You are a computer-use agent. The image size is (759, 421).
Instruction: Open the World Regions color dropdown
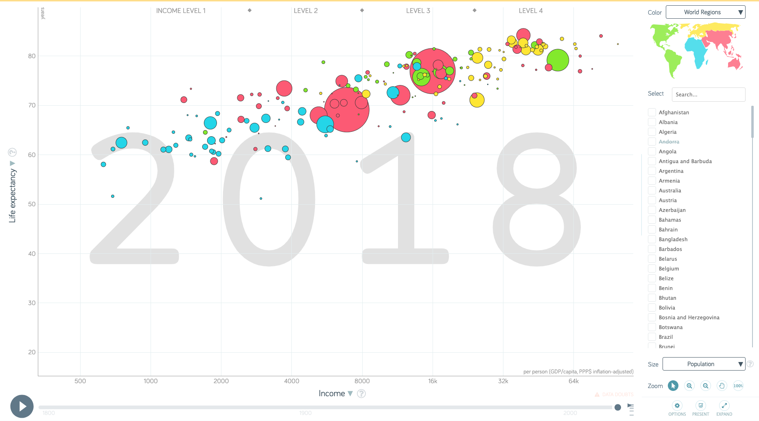tap(705, 12)
